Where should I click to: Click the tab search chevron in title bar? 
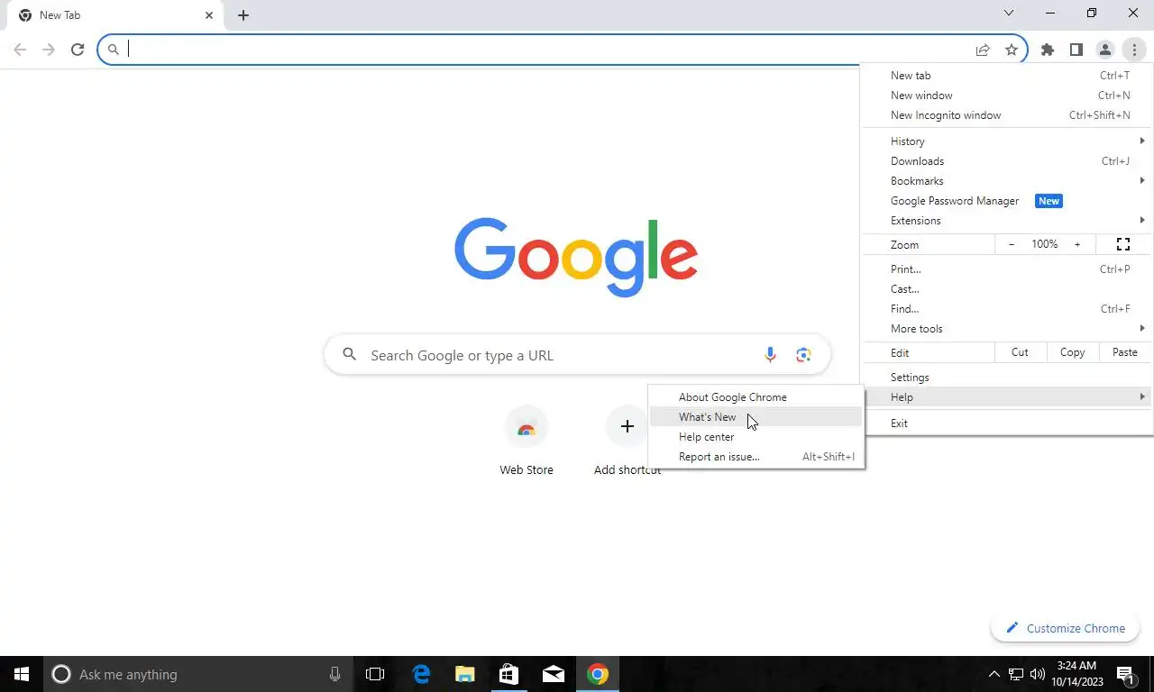pyautogui.click(x=1009, y=13)
